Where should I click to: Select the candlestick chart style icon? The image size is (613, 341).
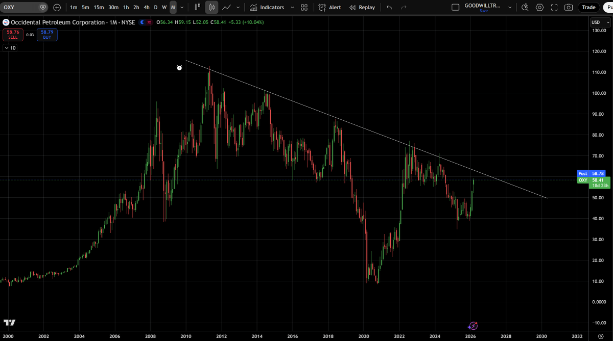click(211, 8)
